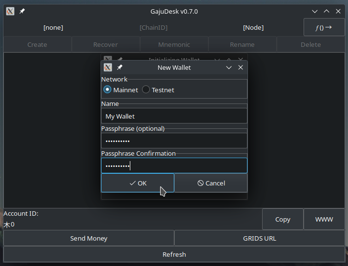This screenshot has width=348, height=266.
Task: Select the Mainnet network option
Action: click(107, 90)
